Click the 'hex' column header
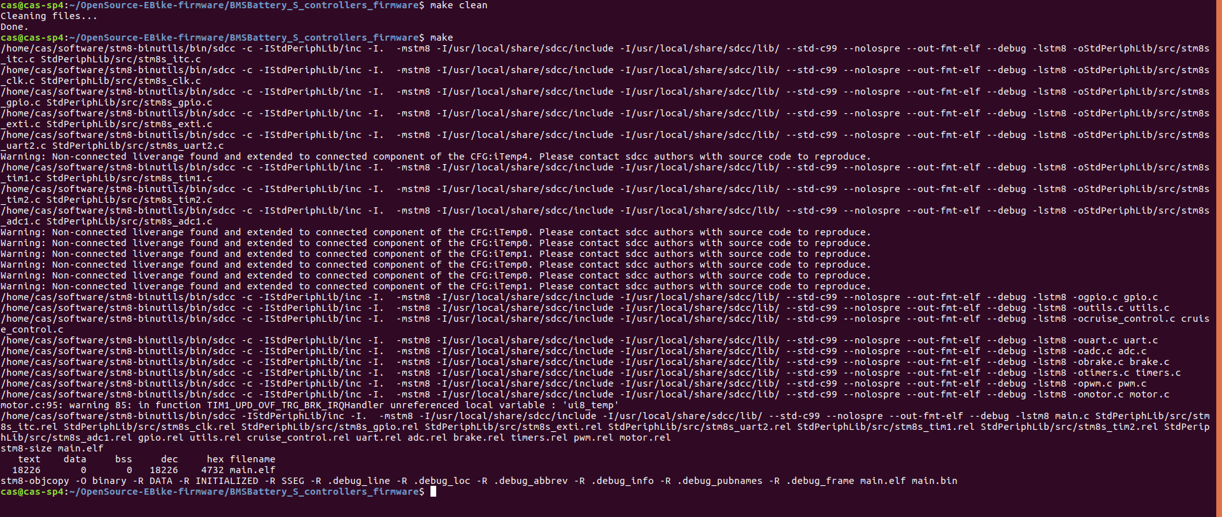Screen dimensions: 1222x517 point(215,459)
